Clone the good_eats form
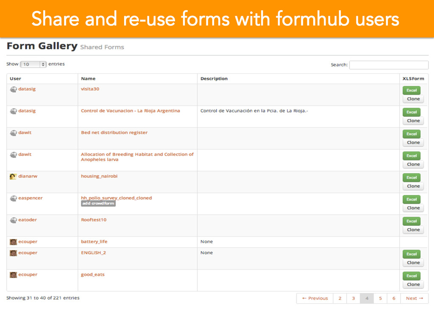 413,285
